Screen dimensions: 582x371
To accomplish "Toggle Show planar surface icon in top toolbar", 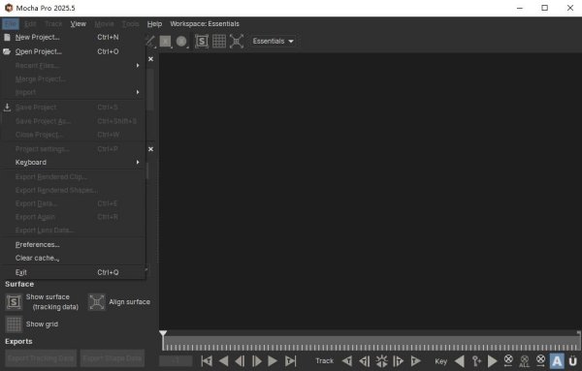I will tap(202, 41).
